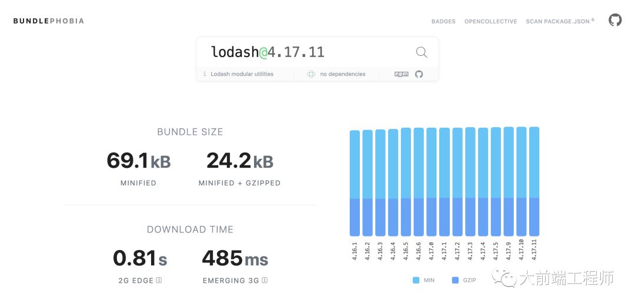
Task: Click the search magnifier icon
Action: [421, 52]
